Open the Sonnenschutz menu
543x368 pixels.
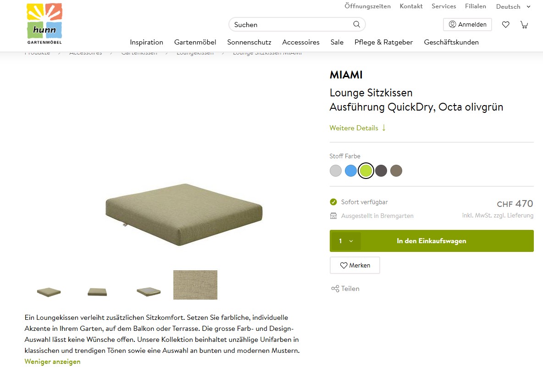(x=249, y=42)
